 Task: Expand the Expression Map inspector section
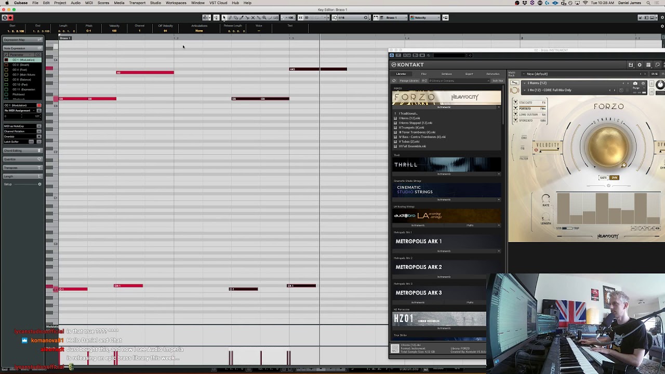(23, 39)
